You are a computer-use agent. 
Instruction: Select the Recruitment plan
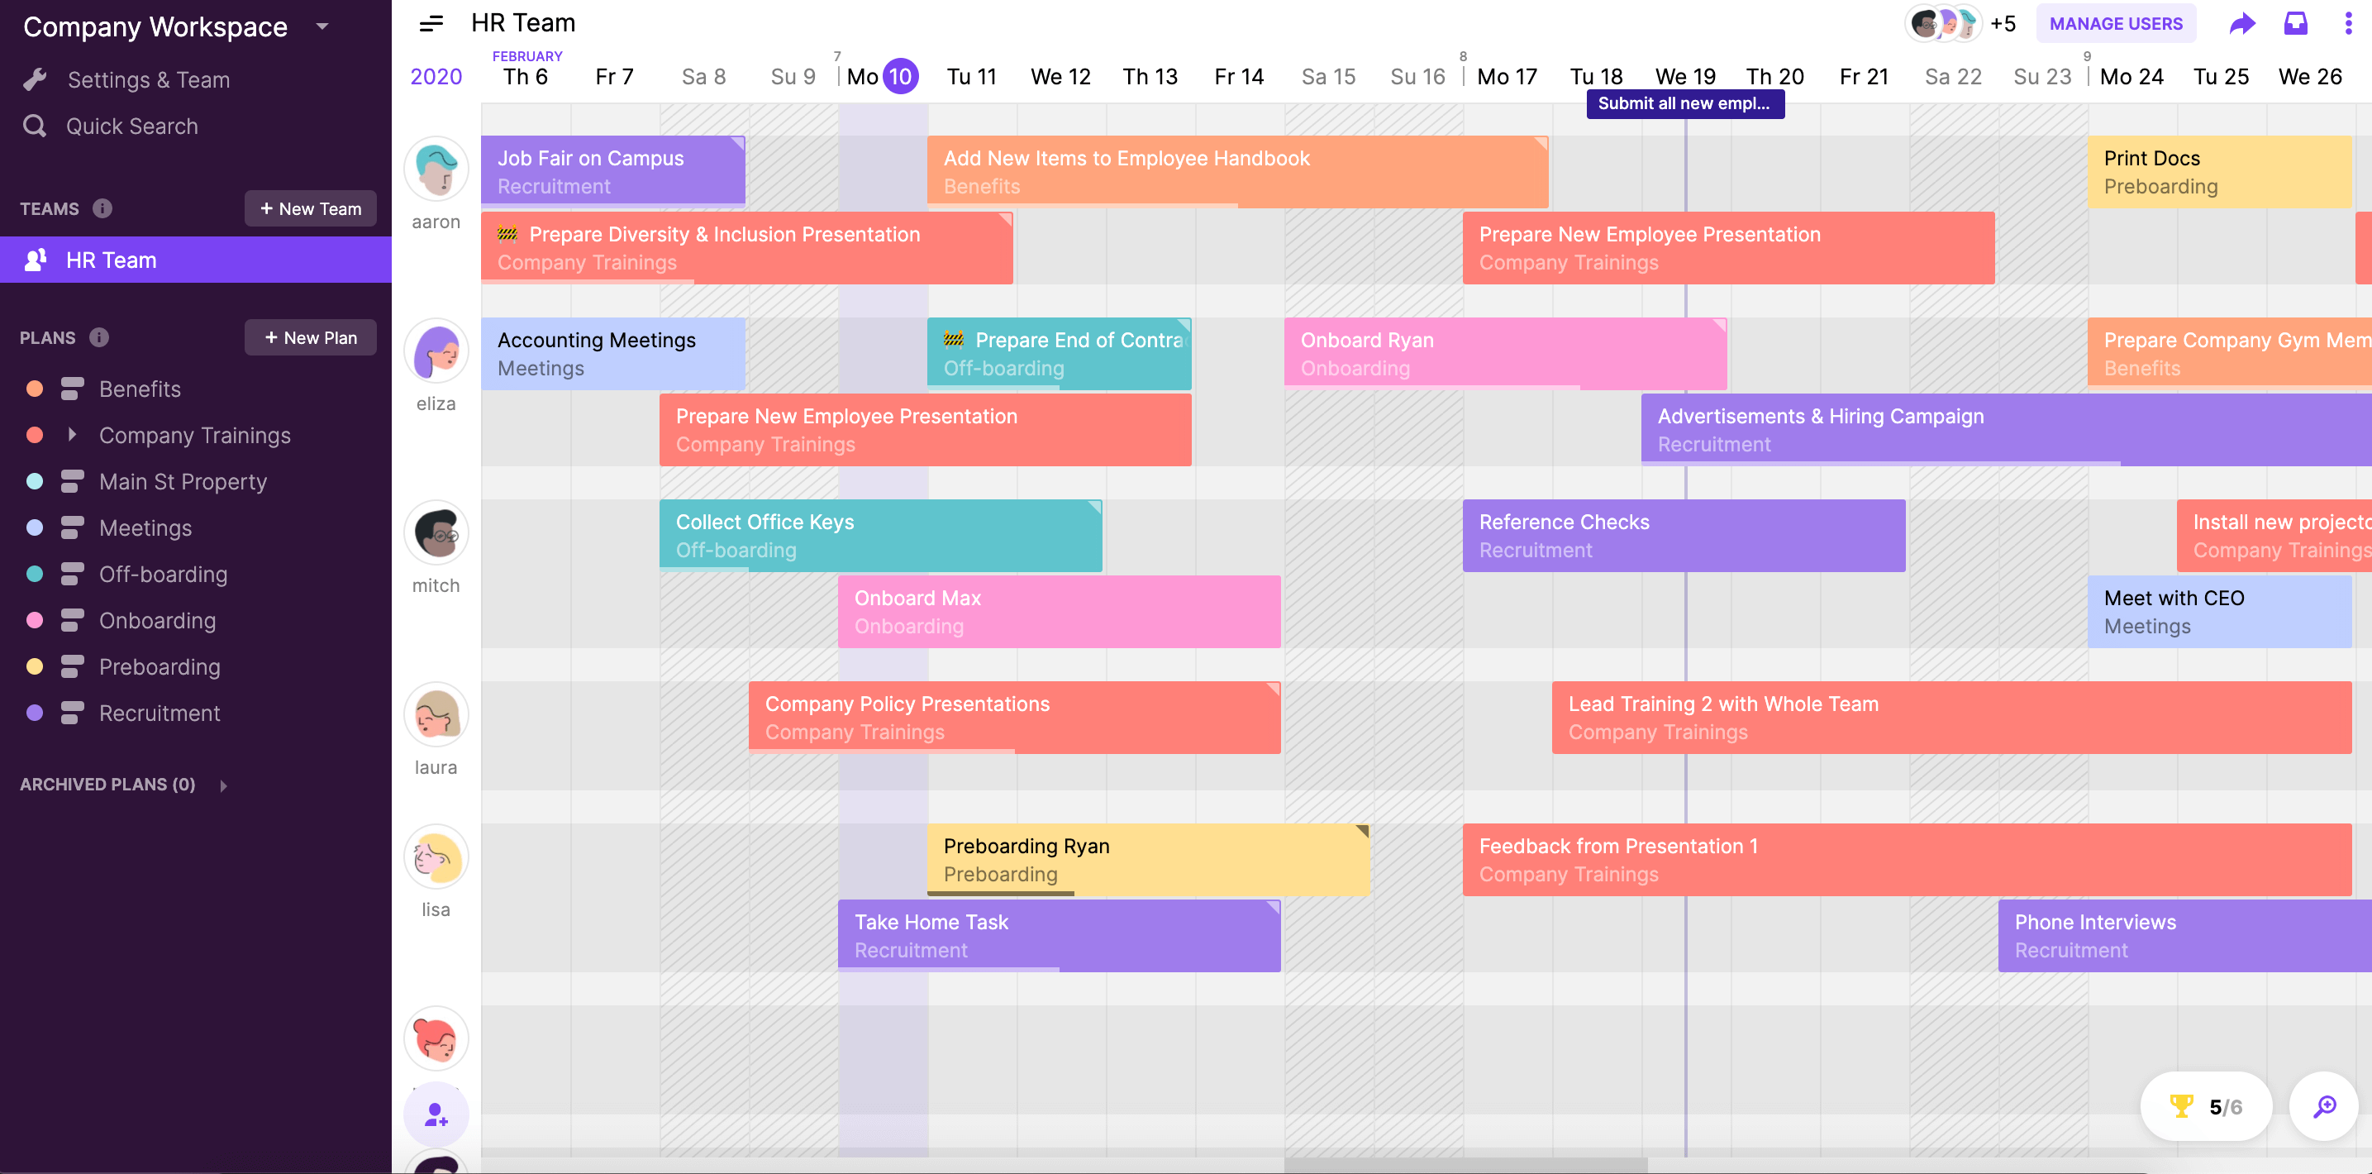coord(159,711)
